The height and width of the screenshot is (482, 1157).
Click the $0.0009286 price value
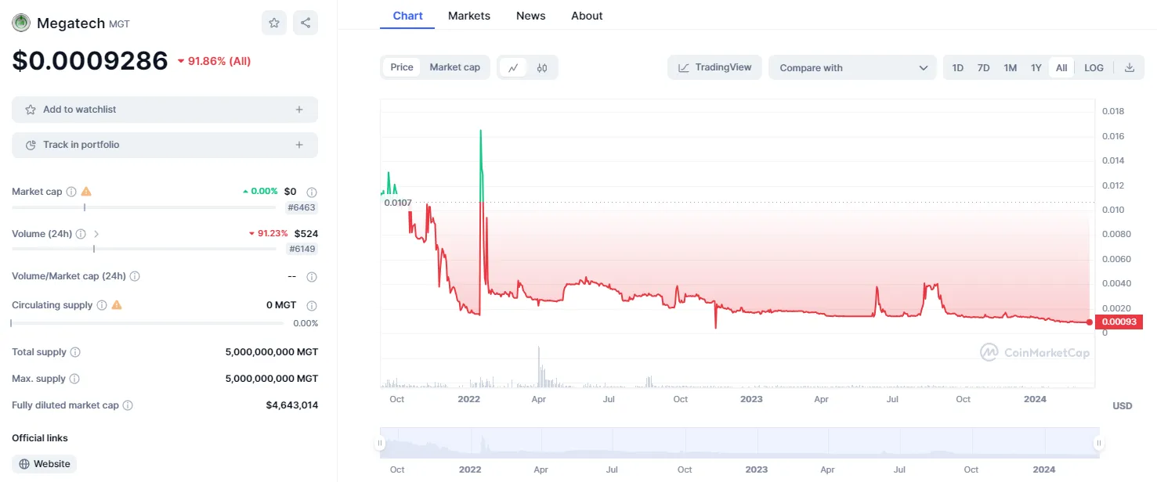coord(90,60)
